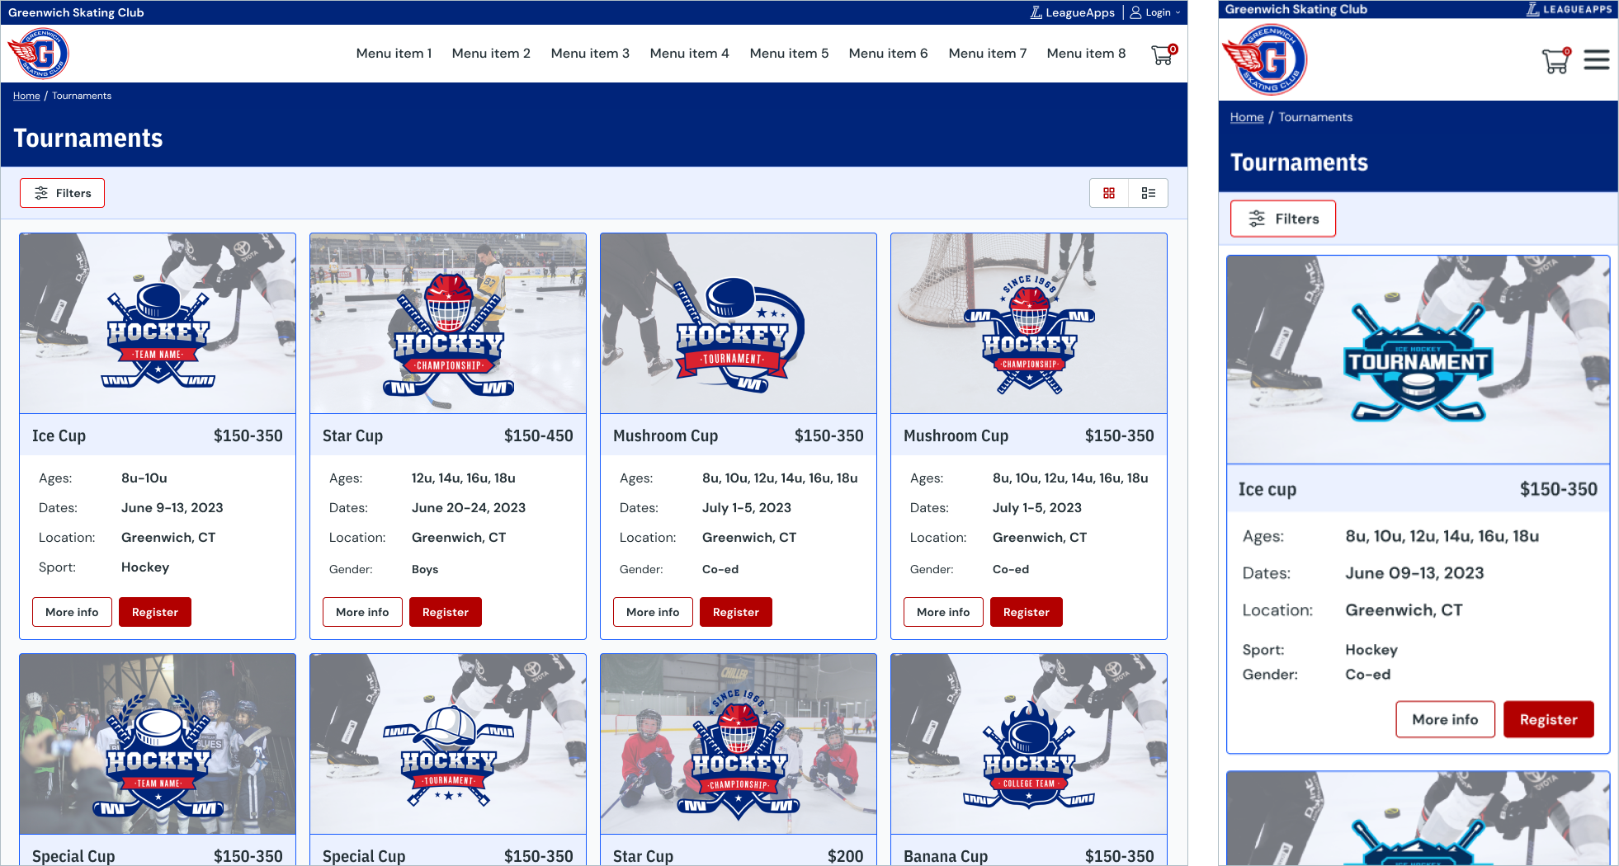Image resolution: width=1619 pixels, height=866 pixels.
Task: Click the Greenwich Skating Club logo in desktop header
Action: tap(38, 54)
